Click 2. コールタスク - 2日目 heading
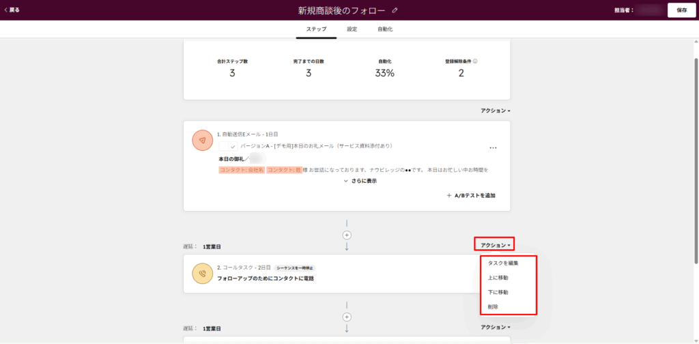699x344 pixels. [244, 268]
